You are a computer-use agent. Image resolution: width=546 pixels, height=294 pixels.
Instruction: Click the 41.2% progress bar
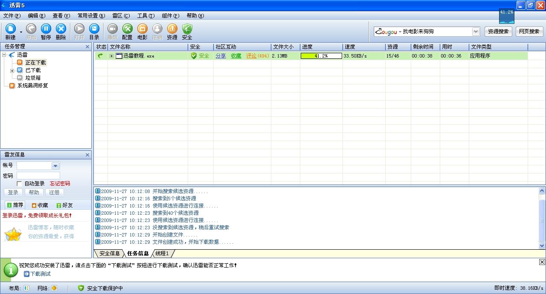click(321, 56)
